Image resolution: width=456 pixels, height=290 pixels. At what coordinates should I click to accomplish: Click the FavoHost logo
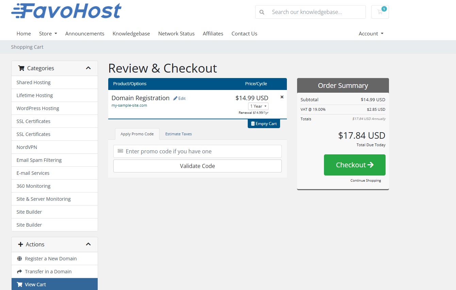(66, 11)
